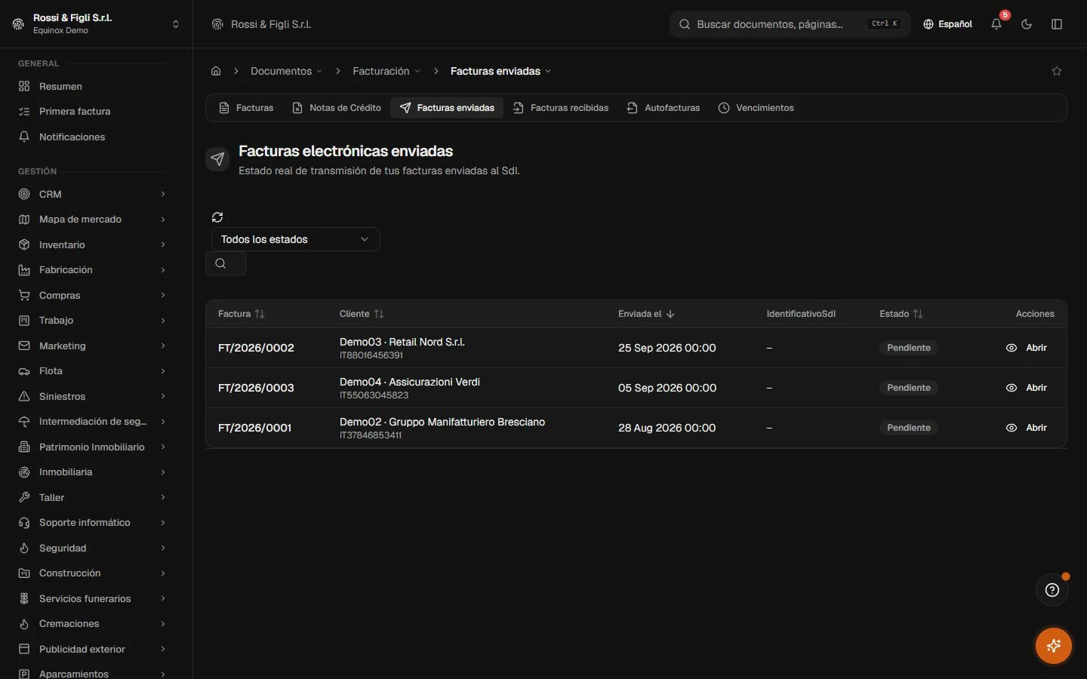Click the Buscar documentos search field
1087x679 pixels.
(790, 24)
